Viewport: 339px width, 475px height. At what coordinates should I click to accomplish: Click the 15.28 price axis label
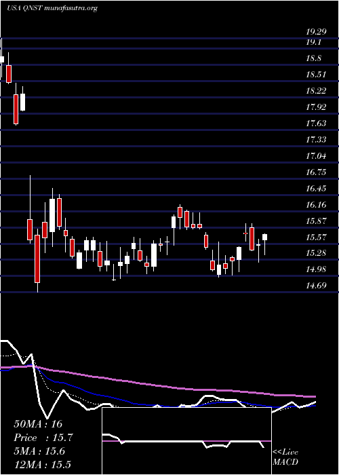(316, 253)
